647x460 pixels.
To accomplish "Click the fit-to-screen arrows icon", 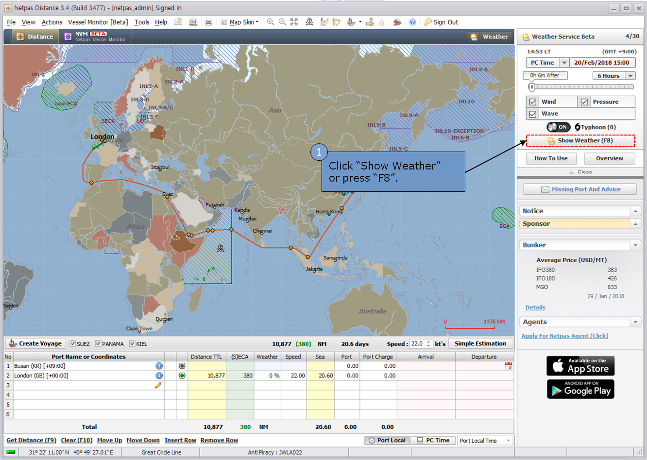I will pos(294,22).
